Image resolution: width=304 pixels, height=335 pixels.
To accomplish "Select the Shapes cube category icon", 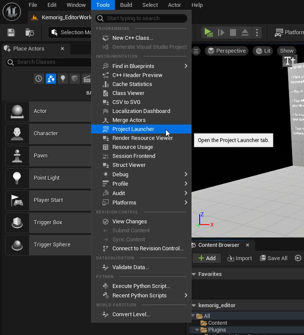I will [75, 79].
